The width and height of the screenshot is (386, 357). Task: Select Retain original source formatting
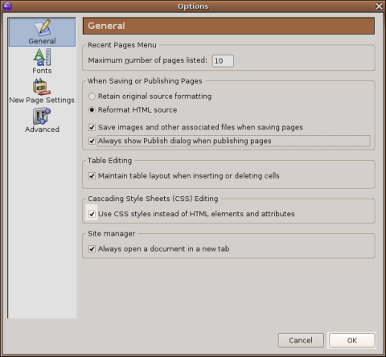pyautogui.click(x=92, y=96)
